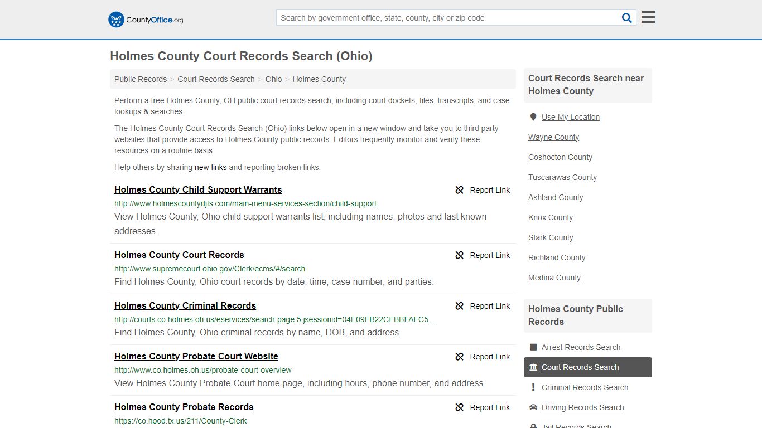The image size is (762, 428).
Task: Report link for Probate Court Website
Action: tap(490, 357)
